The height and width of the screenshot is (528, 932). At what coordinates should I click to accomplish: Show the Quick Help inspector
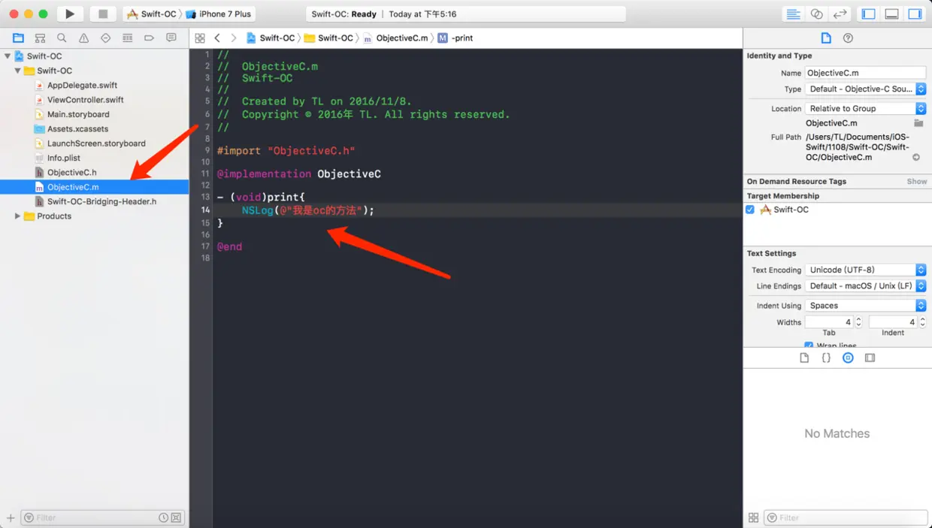[848, 38]
